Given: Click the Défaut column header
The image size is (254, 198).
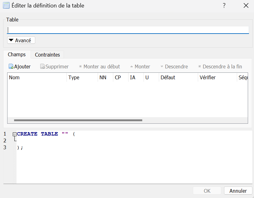Looking at the screenshot, I should tap(178, 77).
